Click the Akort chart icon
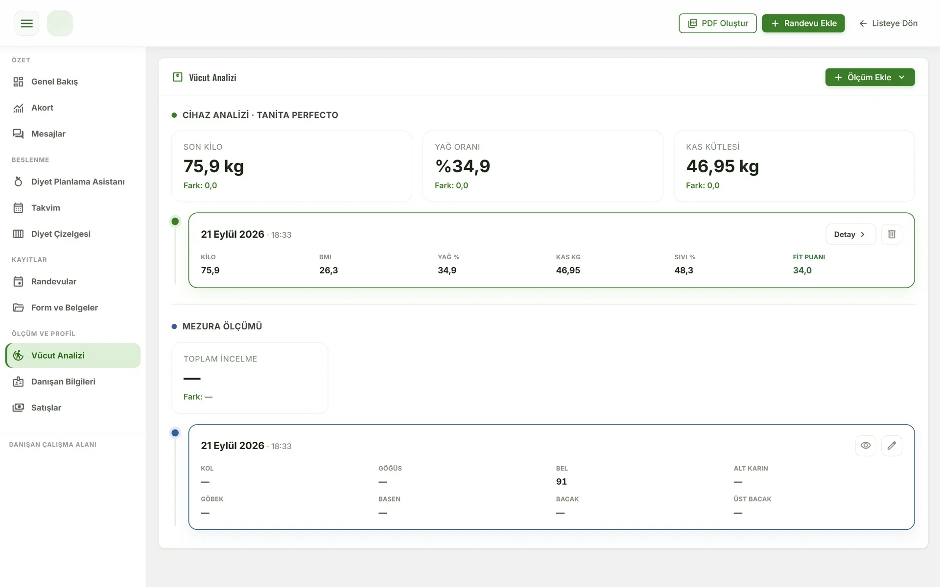 coord(18,108)
